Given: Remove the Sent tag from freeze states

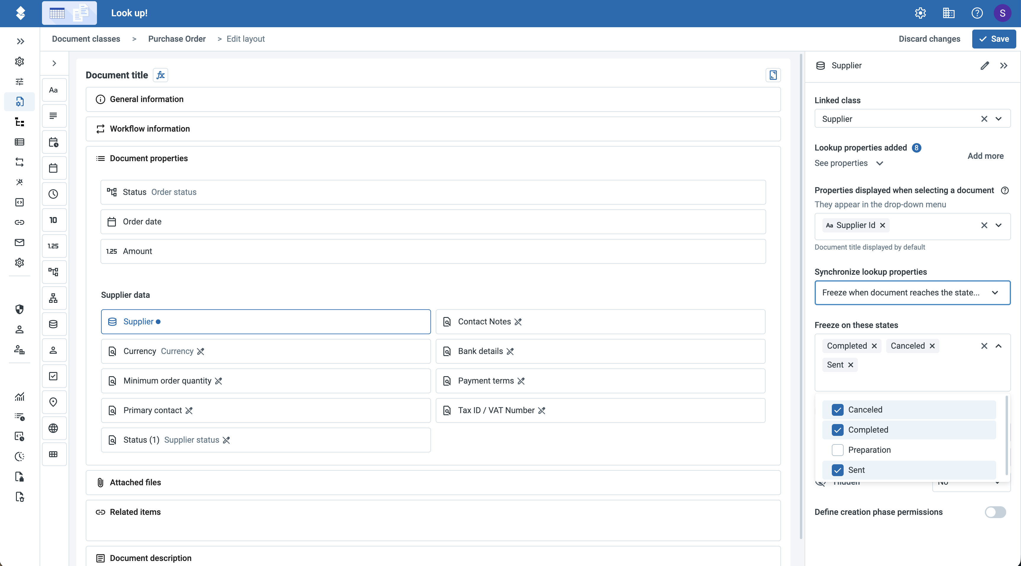Looking at the screenshot, I should pos(850,365).
